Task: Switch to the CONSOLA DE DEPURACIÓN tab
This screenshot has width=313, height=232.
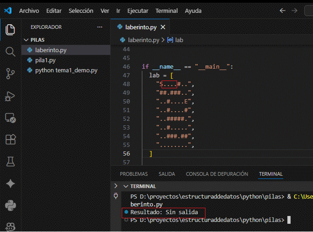Action: coord(216,174)
